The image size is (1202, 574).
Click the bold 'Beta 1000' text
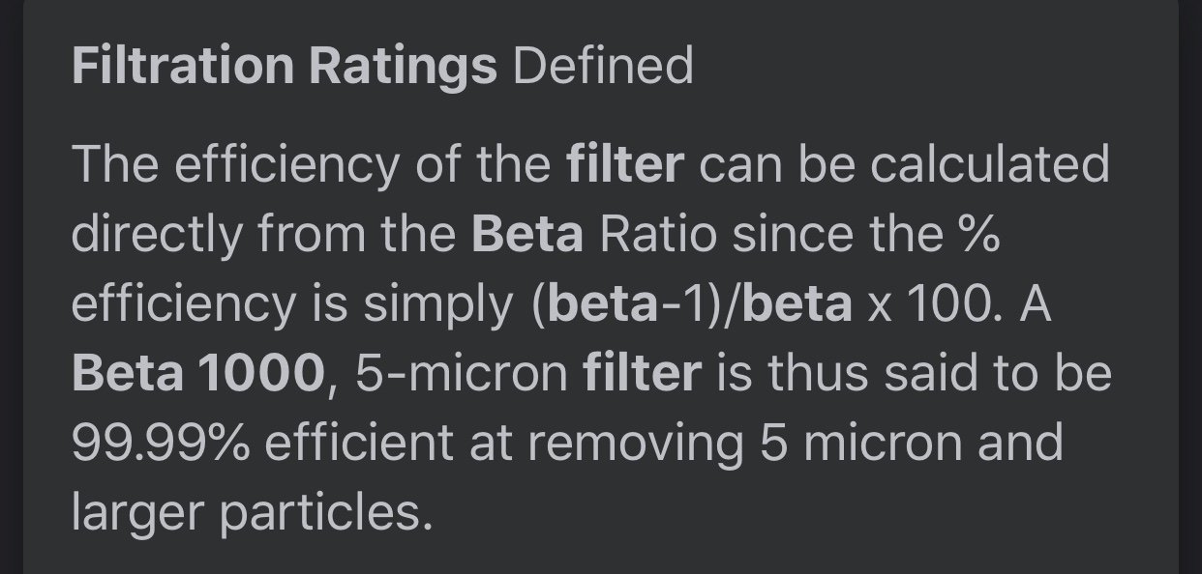pos(196,373)
